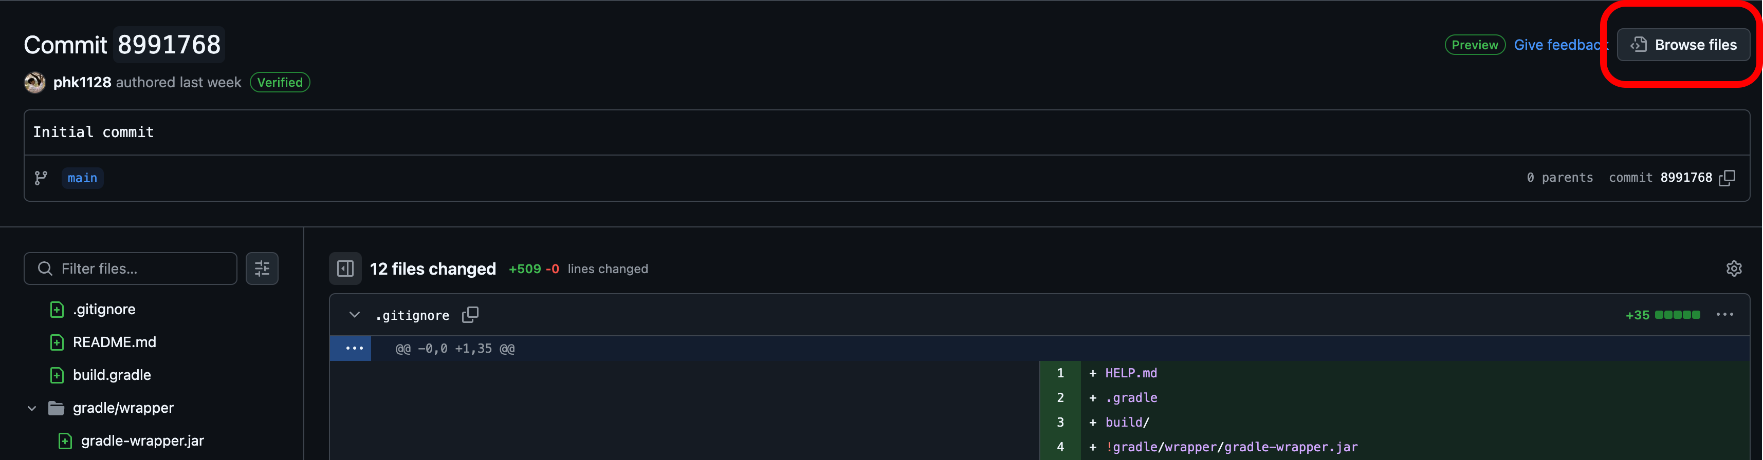
Task: Select README.md in the file tree
Action: (114, 342)
